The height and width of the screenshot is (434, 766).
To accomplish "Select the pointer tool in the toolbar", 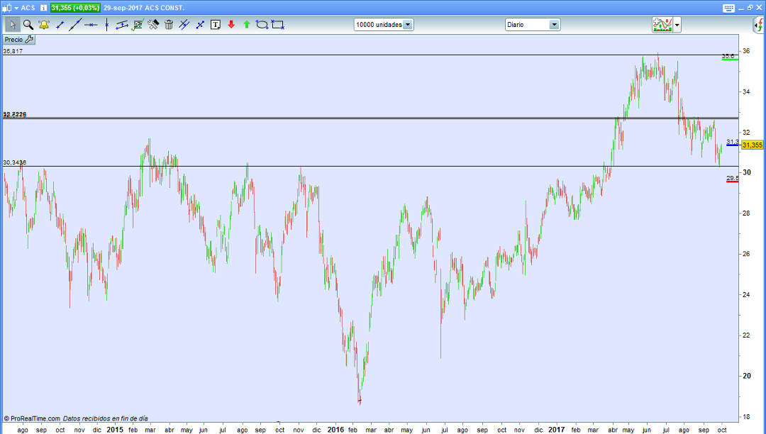I will point(12,24).
